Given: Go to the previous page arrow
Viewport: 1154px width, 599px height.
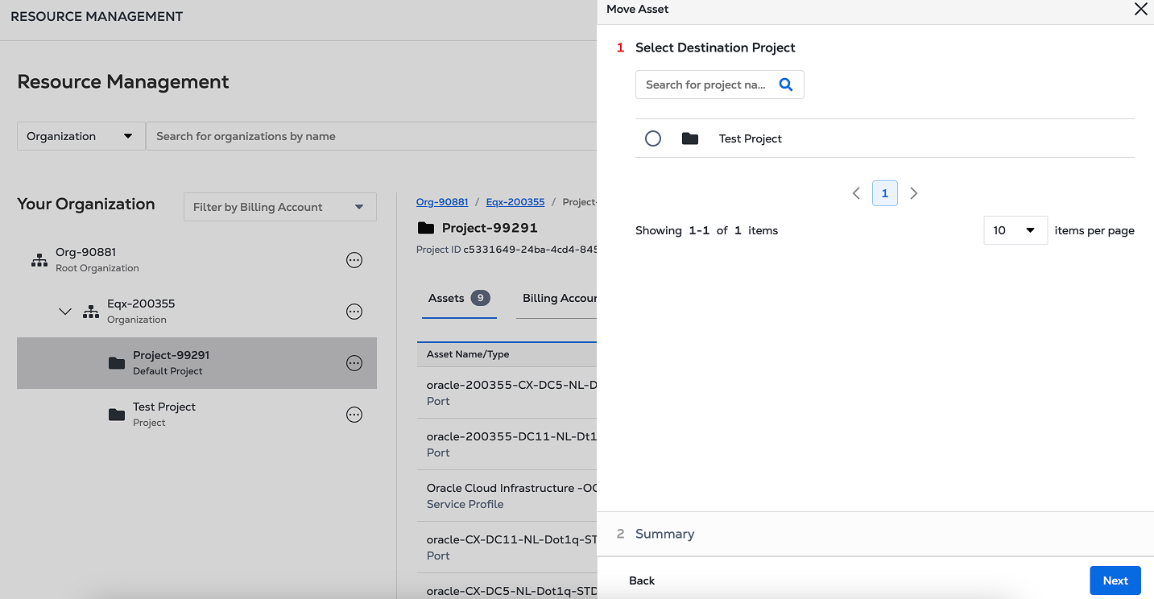Looking at the screenshot, I should tap(856, 193).
